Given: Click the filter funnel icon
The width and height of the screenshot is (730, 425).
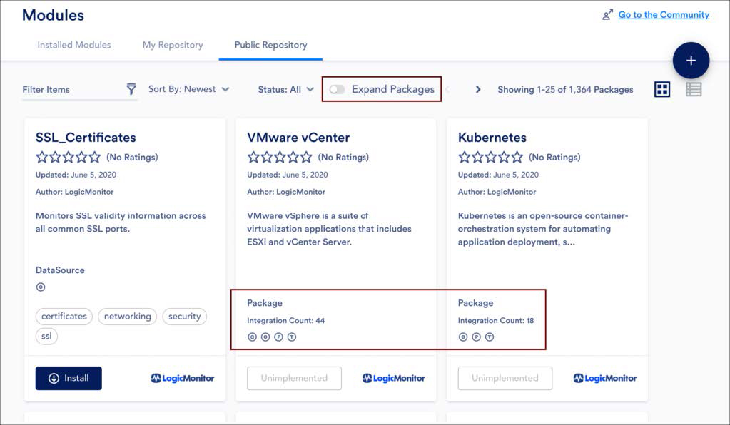Looking at the screenshot, I should click(x=131, y=89).
